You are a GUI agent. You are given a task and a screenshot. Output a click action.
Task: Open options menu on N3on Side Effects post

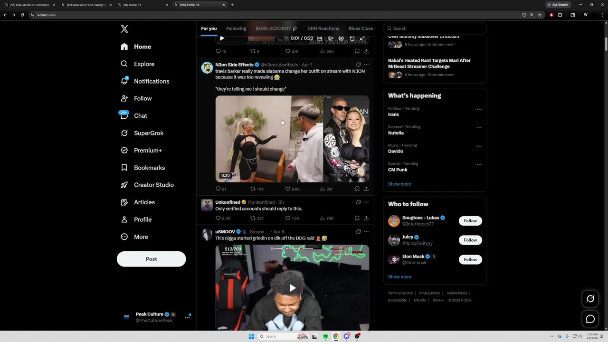tap(366, 64)
